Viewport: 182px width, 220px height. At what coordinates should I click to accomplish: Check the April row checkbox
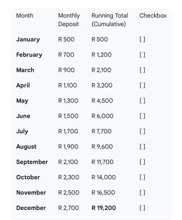point(142,85)
